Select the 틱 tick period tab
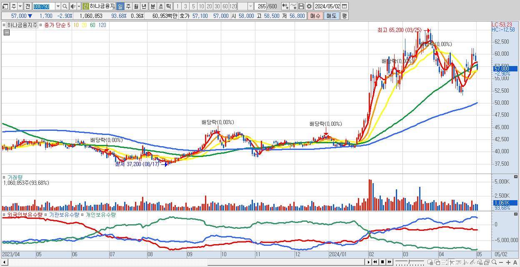The image size is (520, 267). [x=168, y=6]
